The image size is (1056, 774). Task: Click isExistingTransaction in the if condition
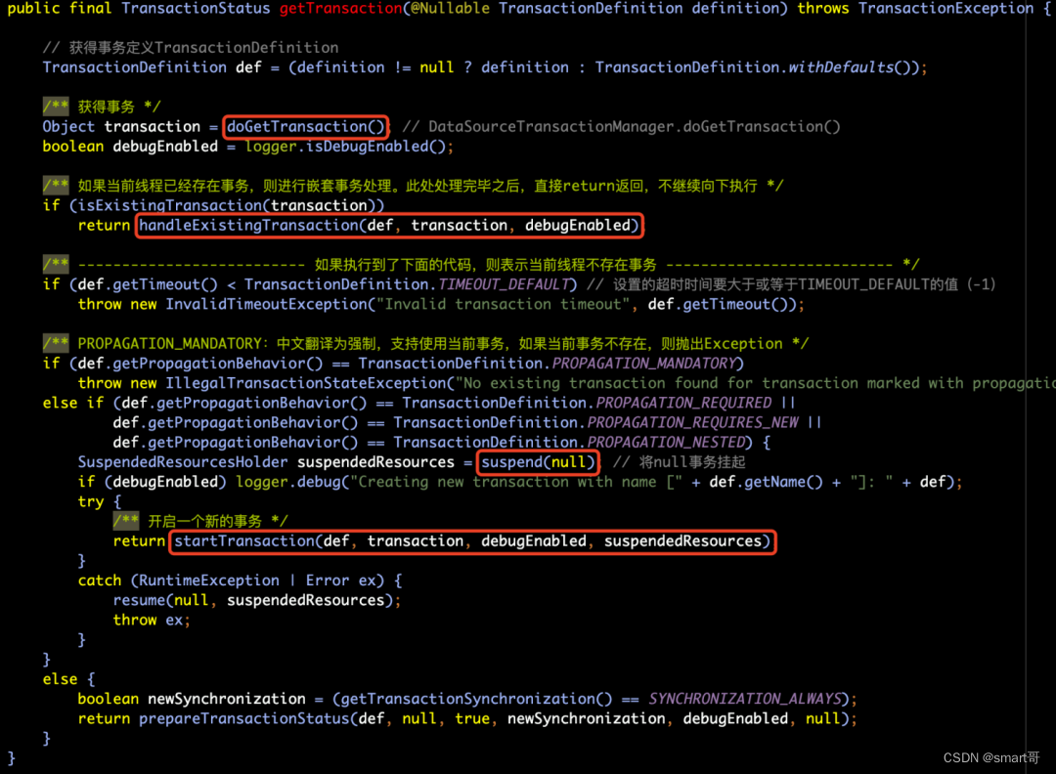(170, 206)
